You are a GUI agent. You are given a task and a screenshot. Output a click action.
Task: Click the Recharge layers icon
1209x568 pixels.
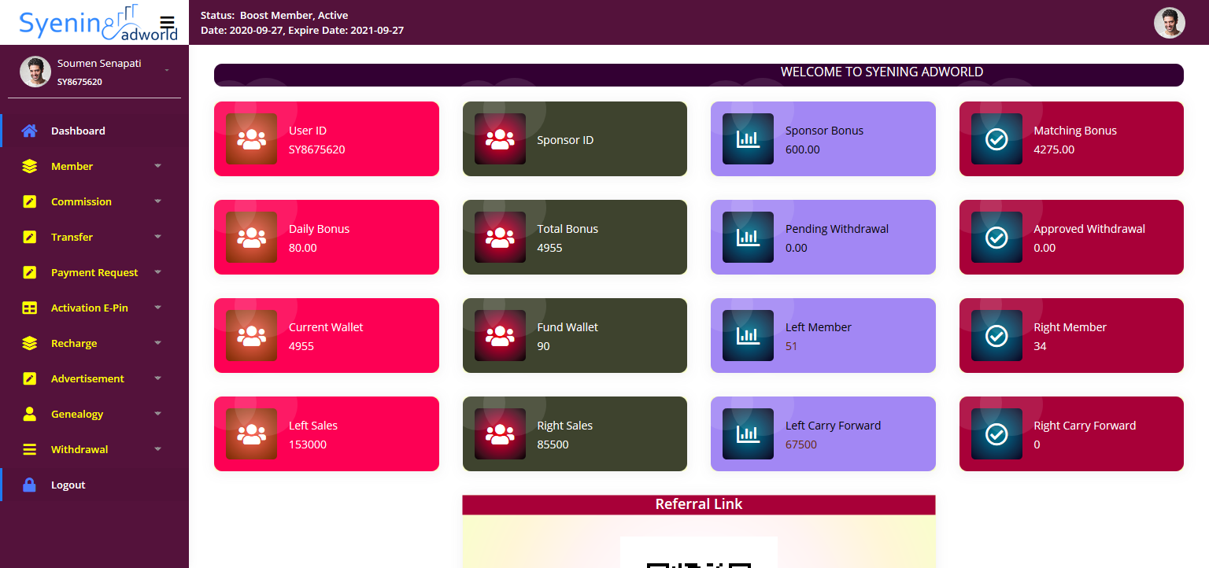point(30,343)
